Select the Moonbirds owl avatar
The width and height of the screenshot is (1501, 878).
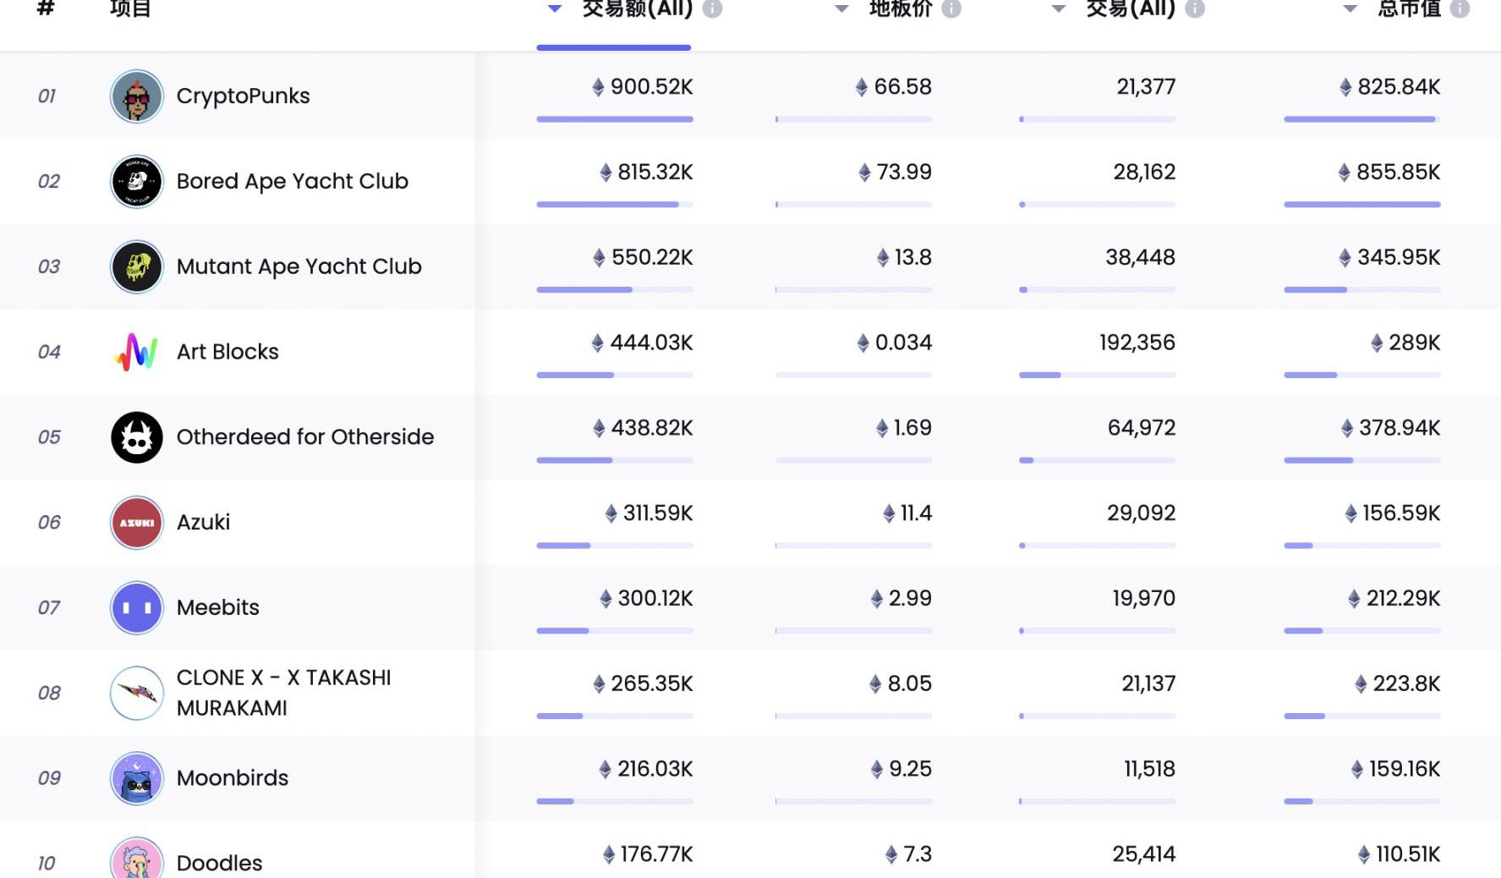click(x=136, y=778)
